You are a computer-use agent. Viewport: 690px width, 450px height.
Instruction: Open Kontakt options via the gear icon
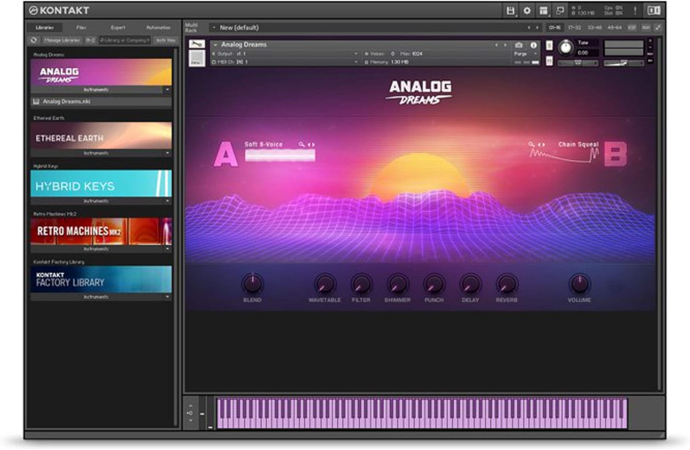(x=528, y=10)
